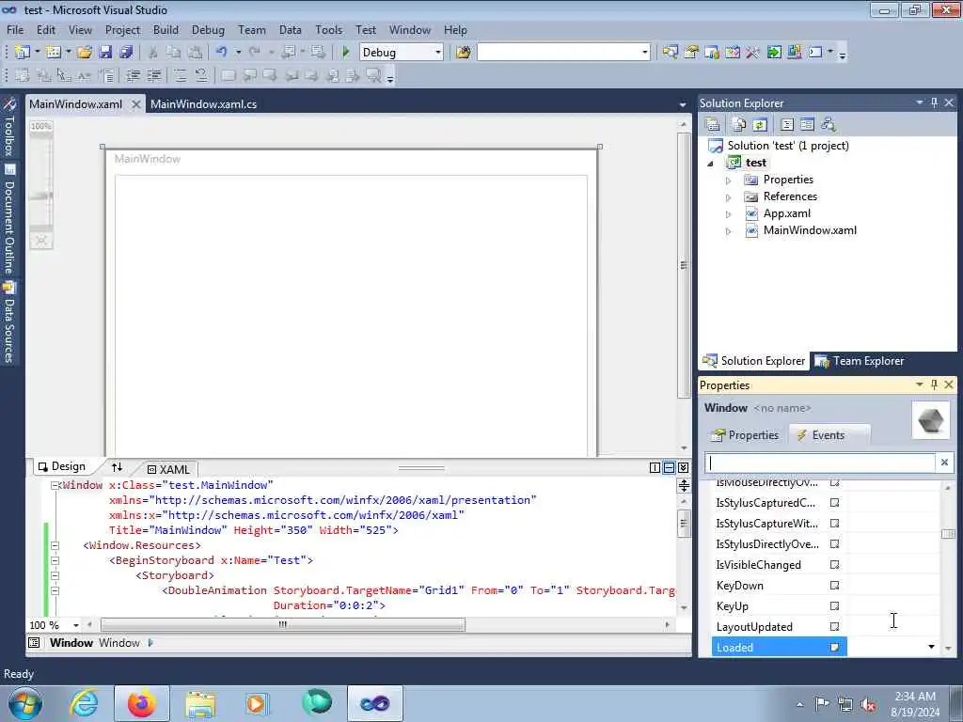
Task: Open the Toolbox toolbar icon with crossed tools
Action: click(x=753, y=53)
